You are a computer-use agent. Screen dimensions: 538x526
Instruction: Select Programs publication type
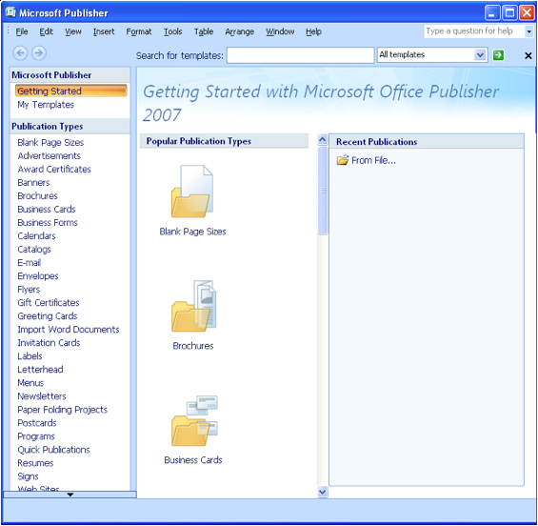(x=36, y=436)
